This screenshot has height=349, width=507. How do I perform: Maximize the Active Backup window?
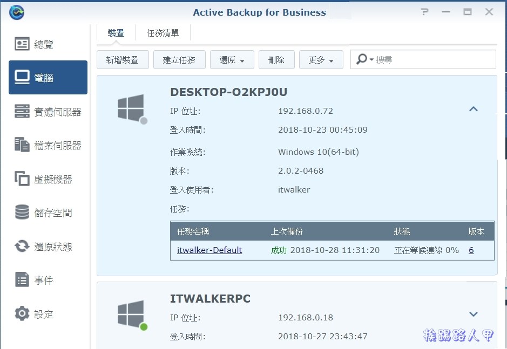tap(467, 12)
